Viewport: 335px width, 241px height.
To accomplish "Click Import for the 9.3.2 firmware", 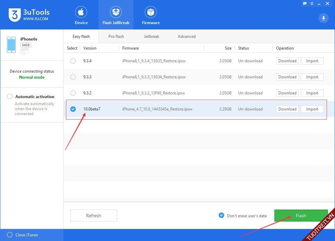I will click(312, 93).
